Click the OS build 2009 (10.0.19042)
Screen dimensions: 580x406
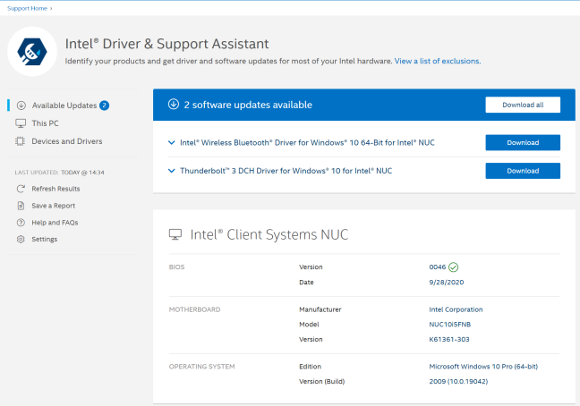pos(458,381)
